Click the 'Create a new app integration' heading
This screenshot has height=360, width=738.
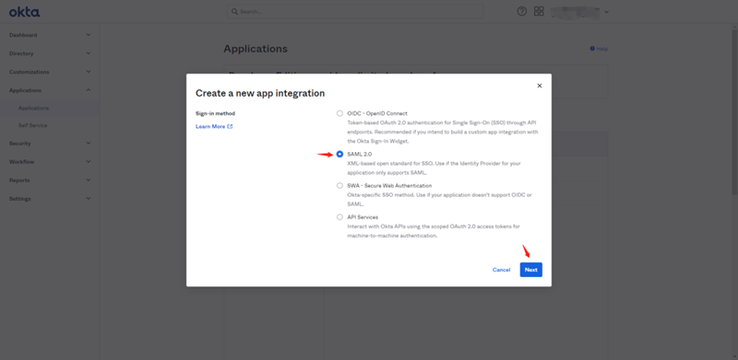coord(260,93)
